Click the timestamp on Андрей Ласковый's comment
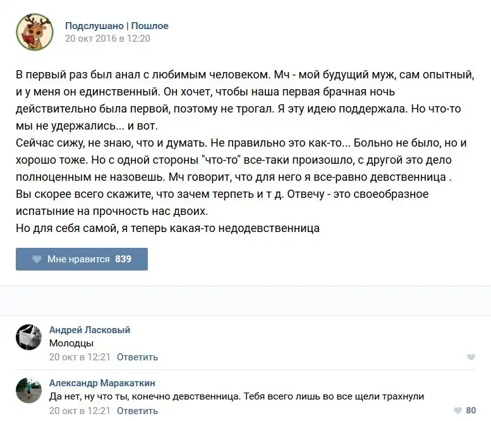This screenshot has height=421, width=491. click(80, 357)
